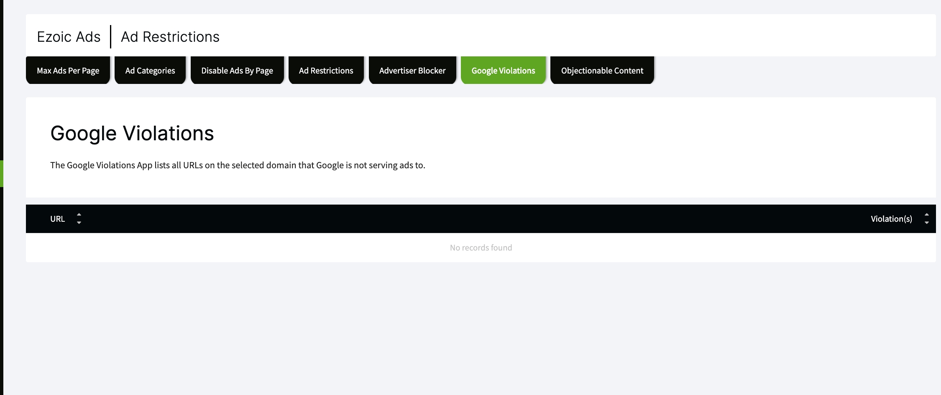Viewport: 941px width, 395px height.
Task: Click the URL column header text
Action: (x=58, y=219)
